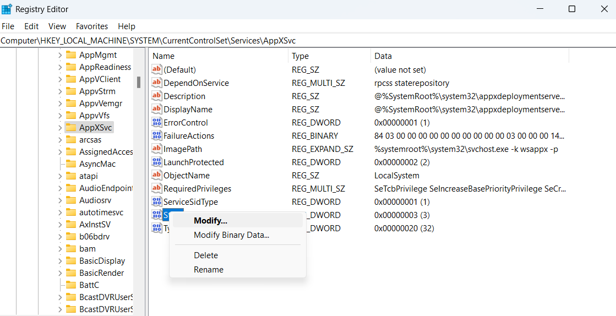Expand the AppXSvc tree node

59,128
